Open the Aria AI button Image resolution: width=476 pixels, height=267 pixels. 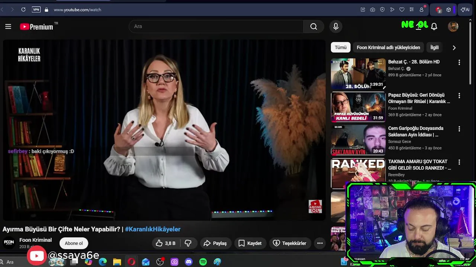point(465,10)
